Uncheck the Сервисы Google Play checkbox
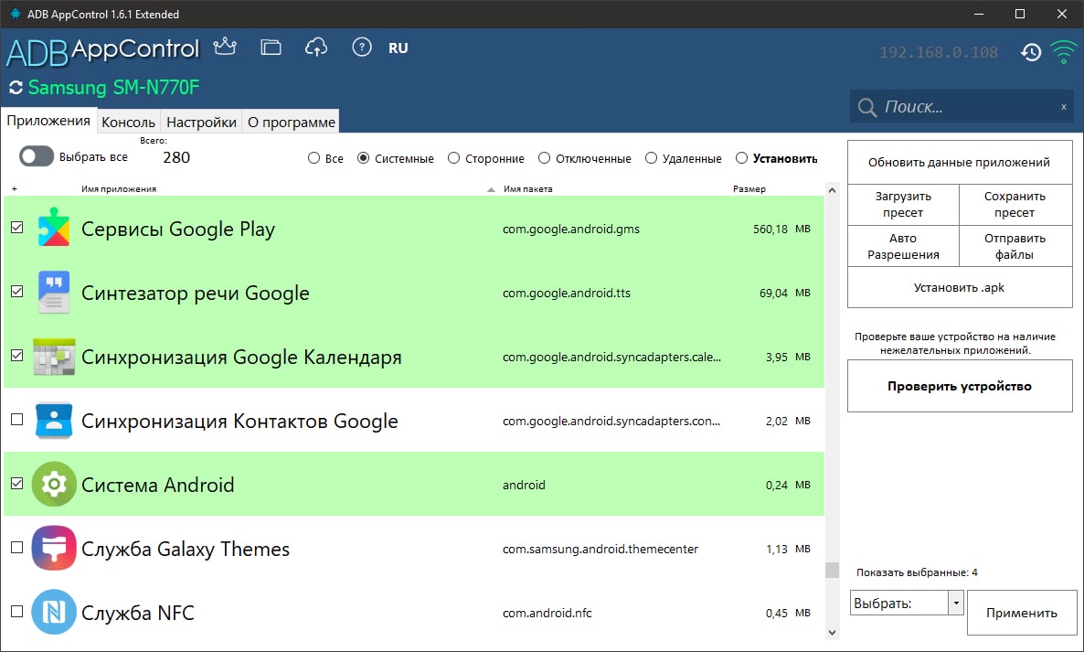1084x652 pixels. [x=17, y=228]
